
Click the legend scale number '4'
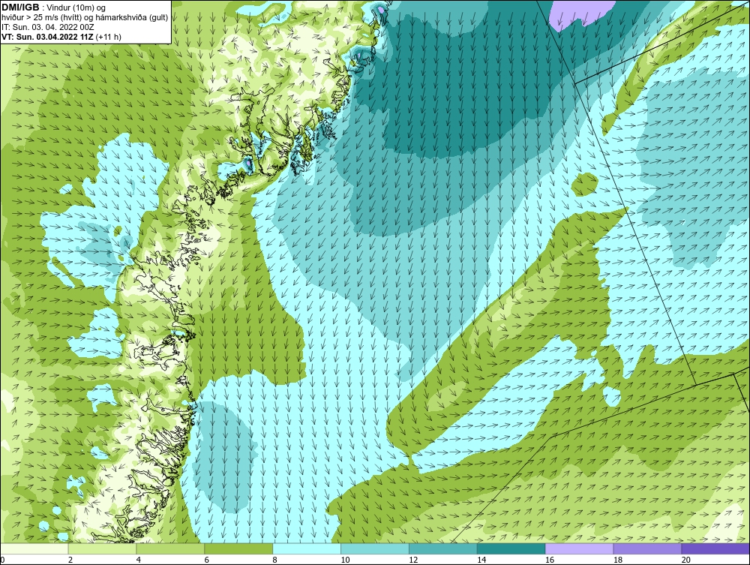pyautogui.click(x=138, y=560)
